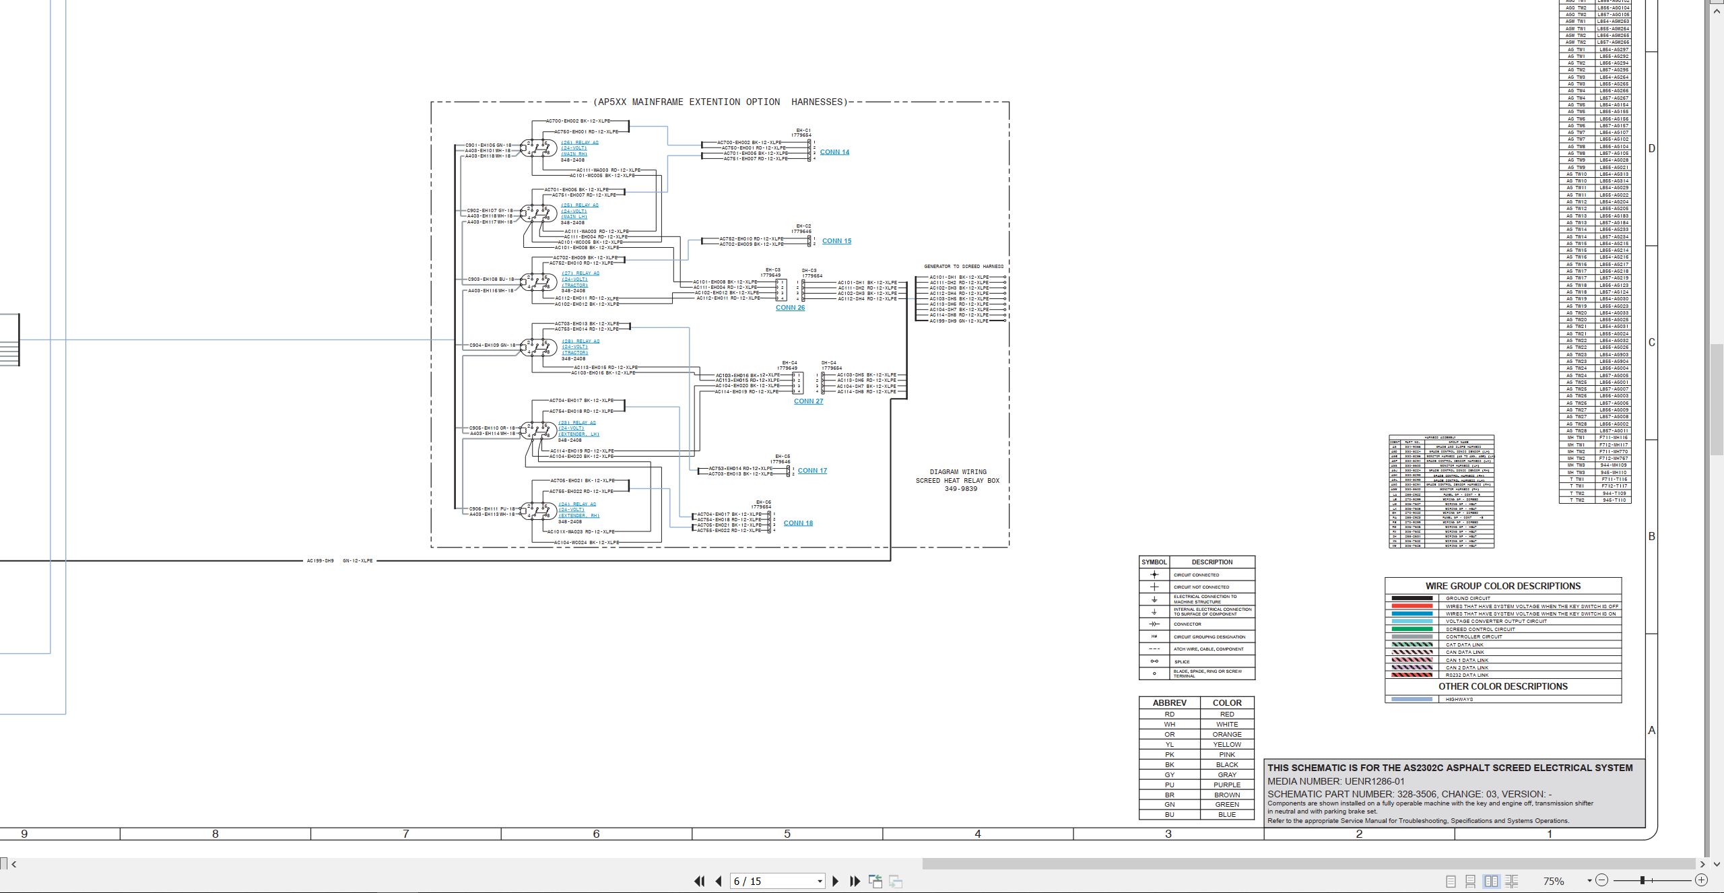1724x893 pixels.
Task: Follow the CONN 14 link
Action: click(x=834, y=152)
